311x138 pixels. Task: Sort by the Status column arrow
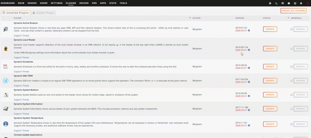(288, 18)
